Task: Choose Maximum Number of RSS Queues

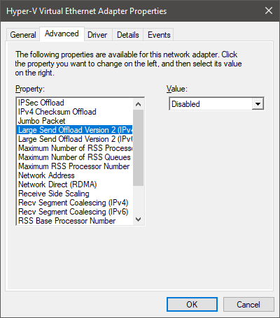Action: (x=75, y=157)
